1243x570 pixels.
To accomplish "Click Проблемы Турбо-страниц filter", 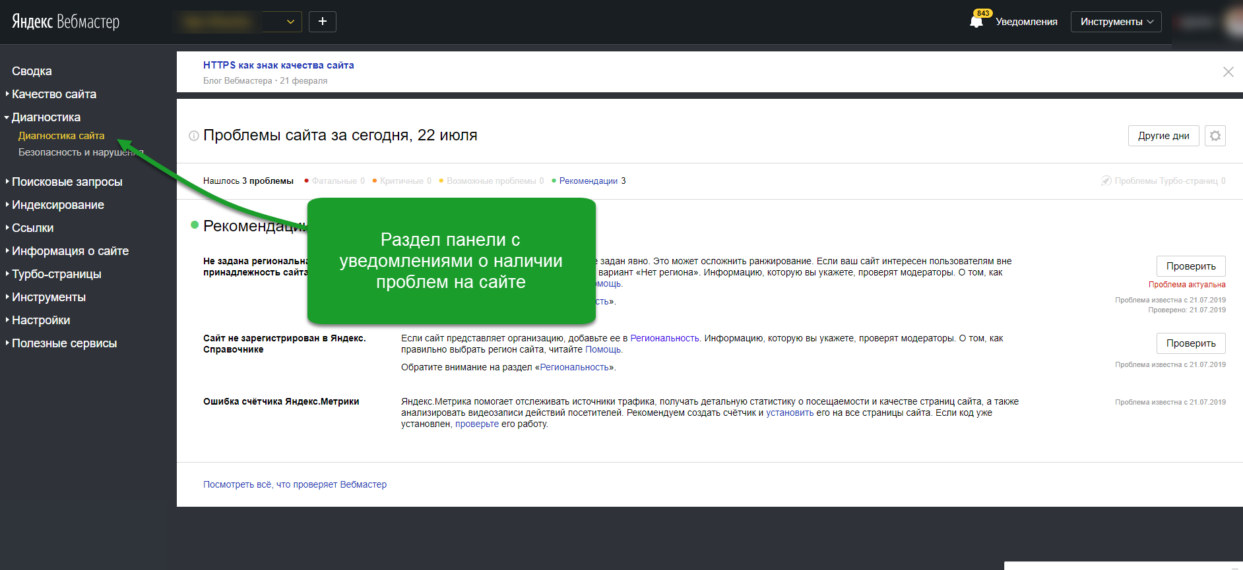I will point(1163,181).
